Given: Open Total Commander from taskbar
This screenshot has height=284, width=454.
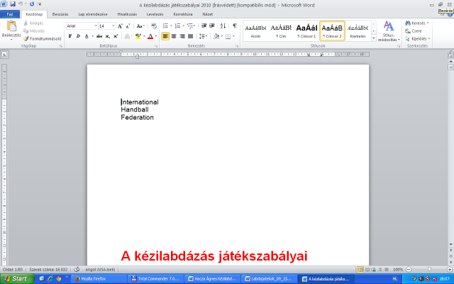Looking at the screenshot, I should [x=155, y=279].
